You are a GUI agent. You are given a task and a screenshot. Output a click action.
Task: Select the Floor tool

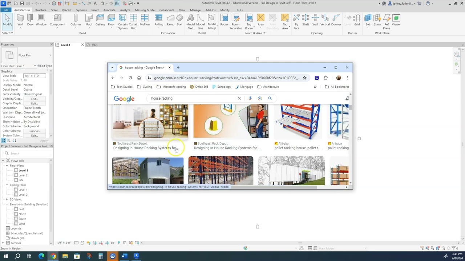[111, 20]
